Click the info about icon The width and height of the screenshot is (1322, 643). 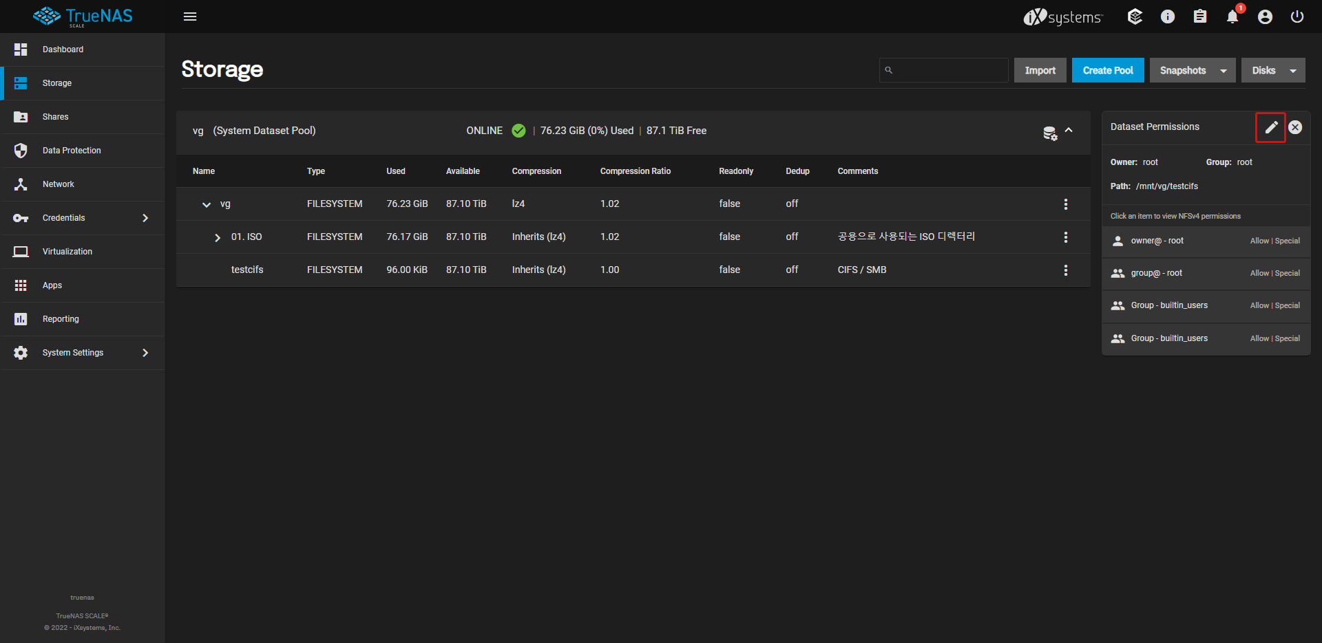[x=1168, y=17]
